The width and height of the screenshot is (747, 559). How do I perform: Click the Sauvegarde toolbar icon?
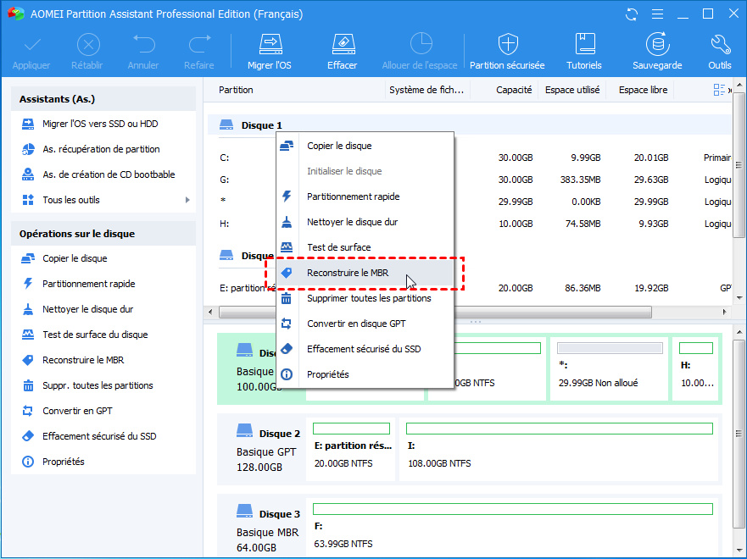pyautogui.click(x=656, y=51)
